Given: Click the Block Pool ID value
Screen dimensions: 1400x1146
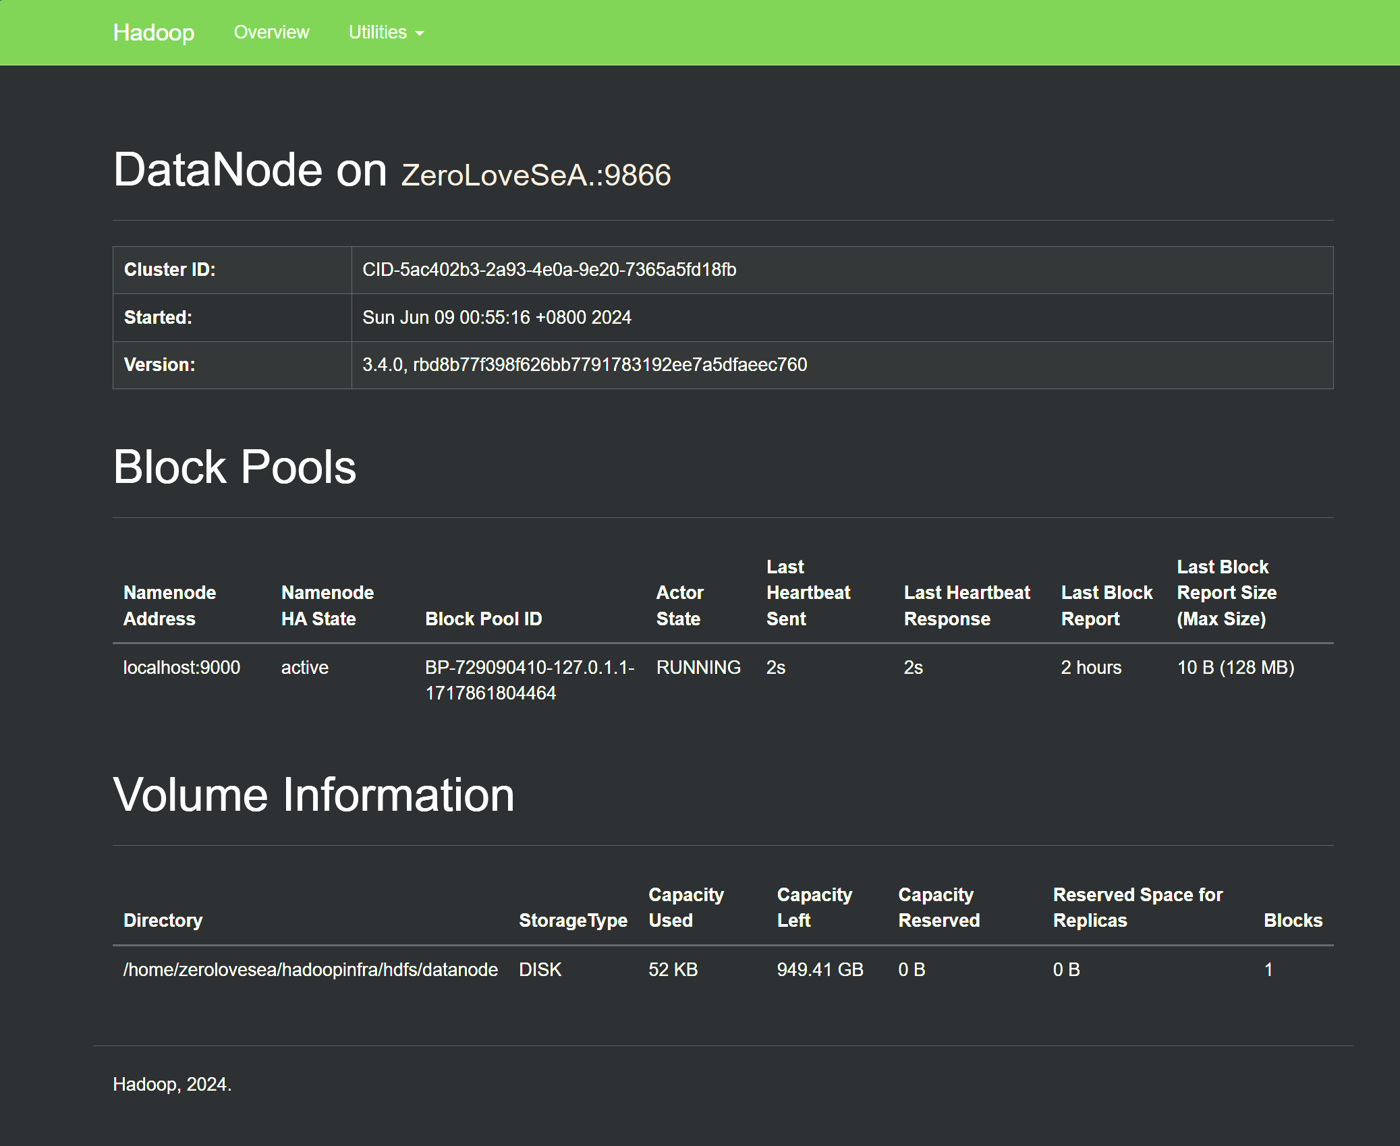Looking at the screenshot, I should tap(530, 681).
